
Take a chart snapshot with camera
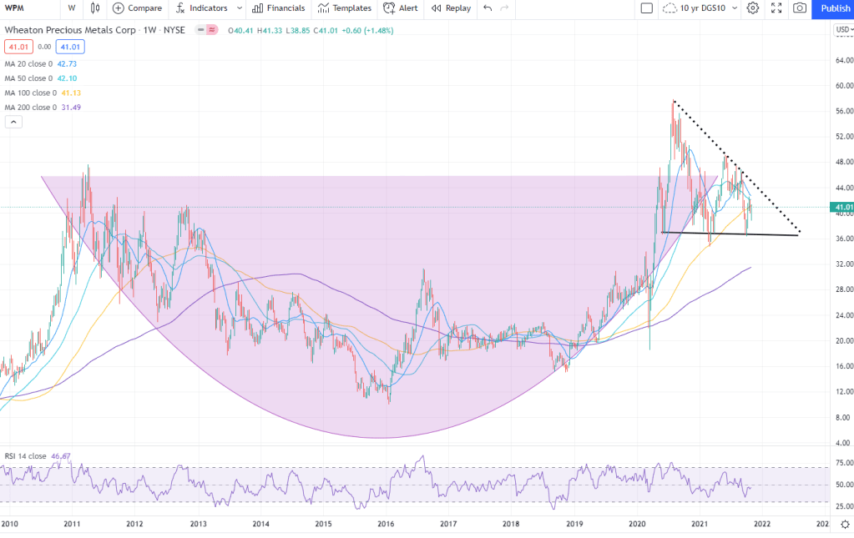pyautogui.click(x=800, y=8)
